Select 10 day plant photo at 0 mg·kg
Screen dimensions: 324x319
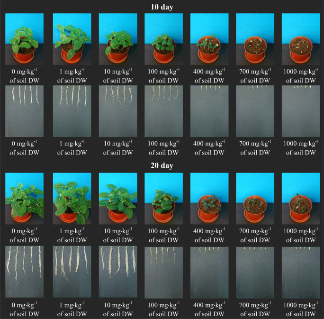pyautogui.click(x=24, y=39)
